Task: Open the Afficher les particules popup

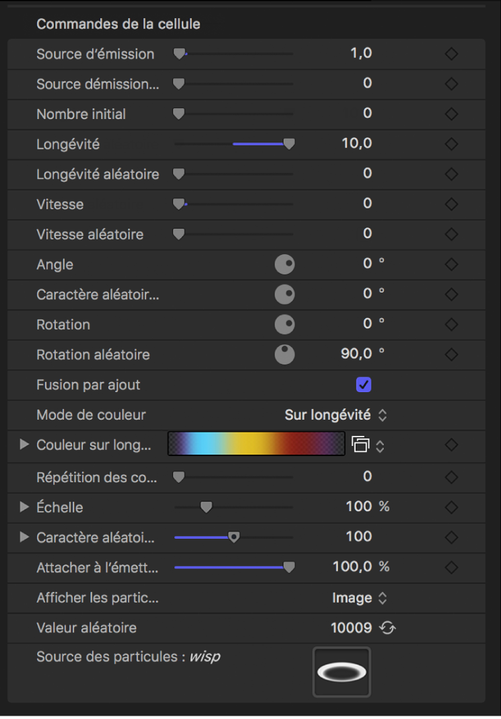Action: click(360, 598)
